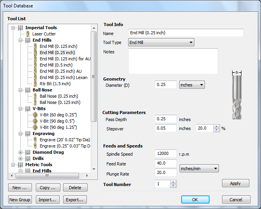Click the V-Bit (90 deg 0.5") icon
The image size is (261, 209).
point(35,121)
